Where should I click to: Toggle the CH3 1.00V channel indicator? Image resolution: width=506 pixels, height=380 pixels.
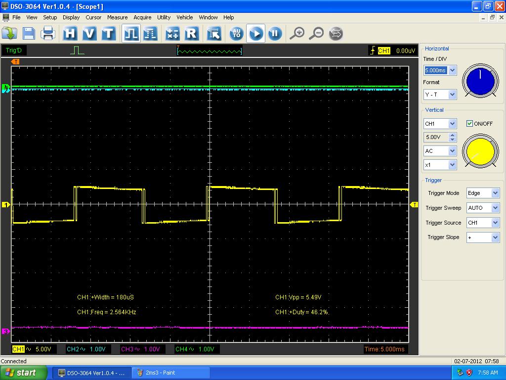click(140, 349)
